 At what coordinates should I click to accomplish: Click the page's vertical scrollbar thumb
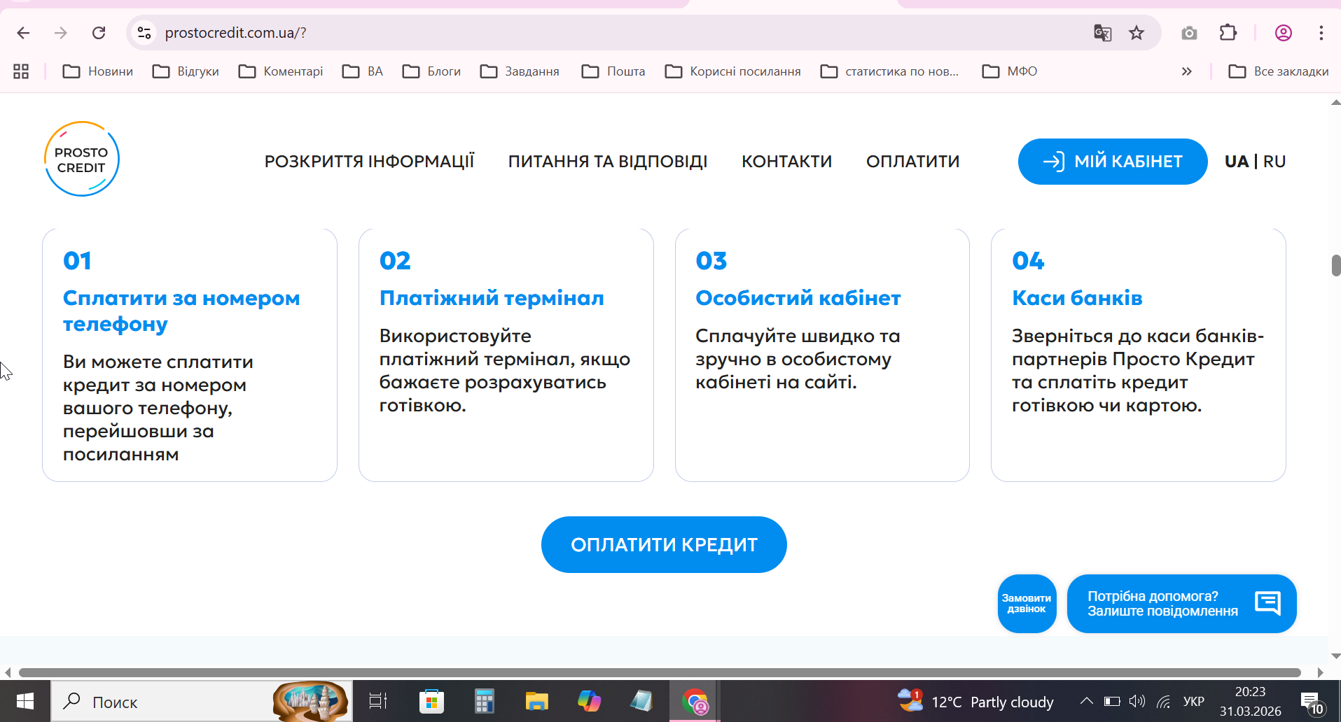click(x=1335, y=266)
